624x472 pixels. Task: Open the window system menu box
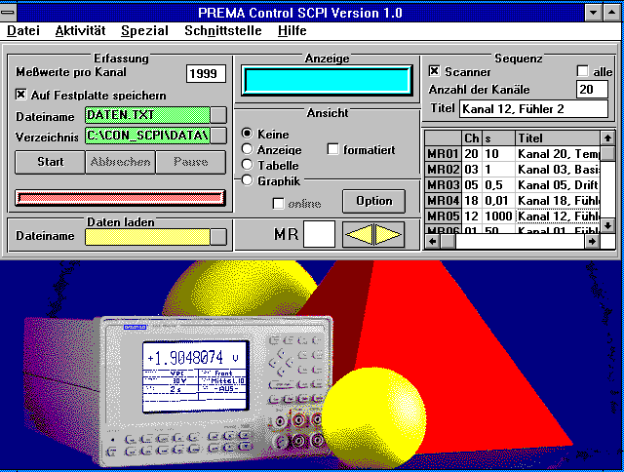tap(8, 13)
